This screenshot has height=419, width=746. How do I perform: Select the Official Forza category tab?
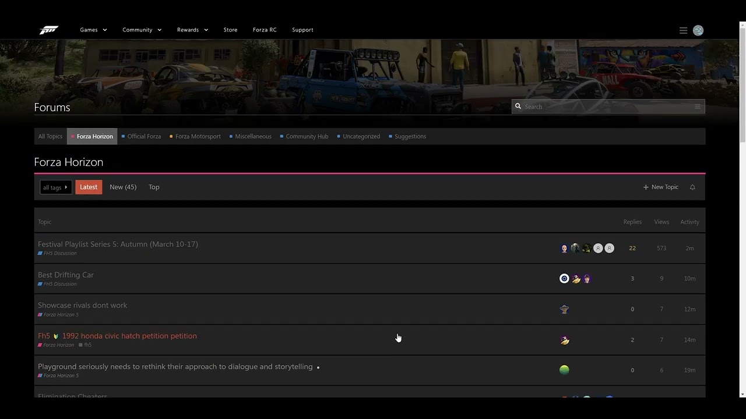tap(141, 136)
